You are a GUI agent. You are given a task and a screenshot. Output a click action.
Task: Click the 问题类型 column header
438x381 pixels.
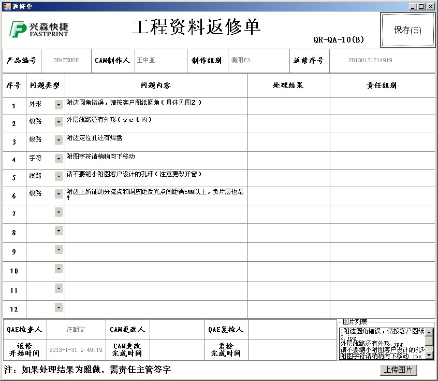pyautogui.click(x=45, y=86)
